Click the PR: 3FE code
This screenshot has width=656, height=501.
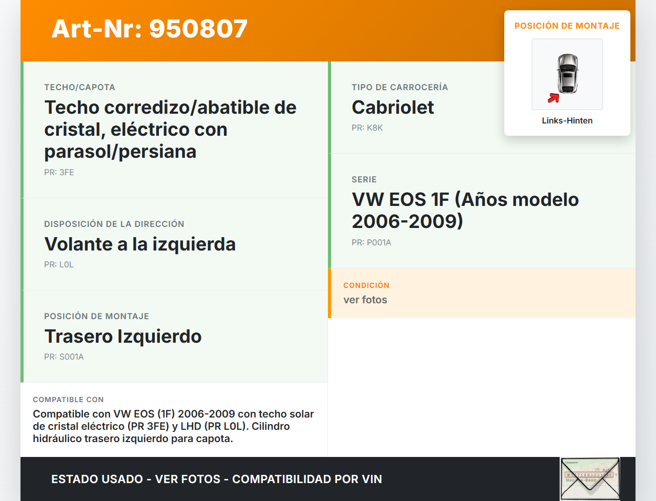[x=59, y=173]
